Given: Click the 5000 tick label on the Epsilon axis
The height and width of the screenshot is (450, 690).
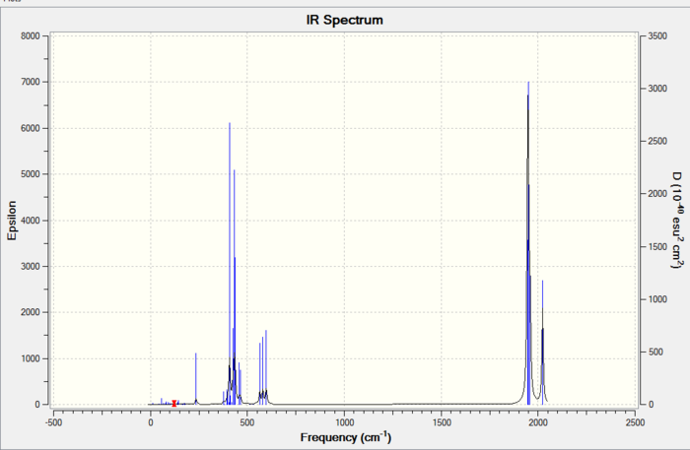Looking at the screenshot, I should coord(31,174).
